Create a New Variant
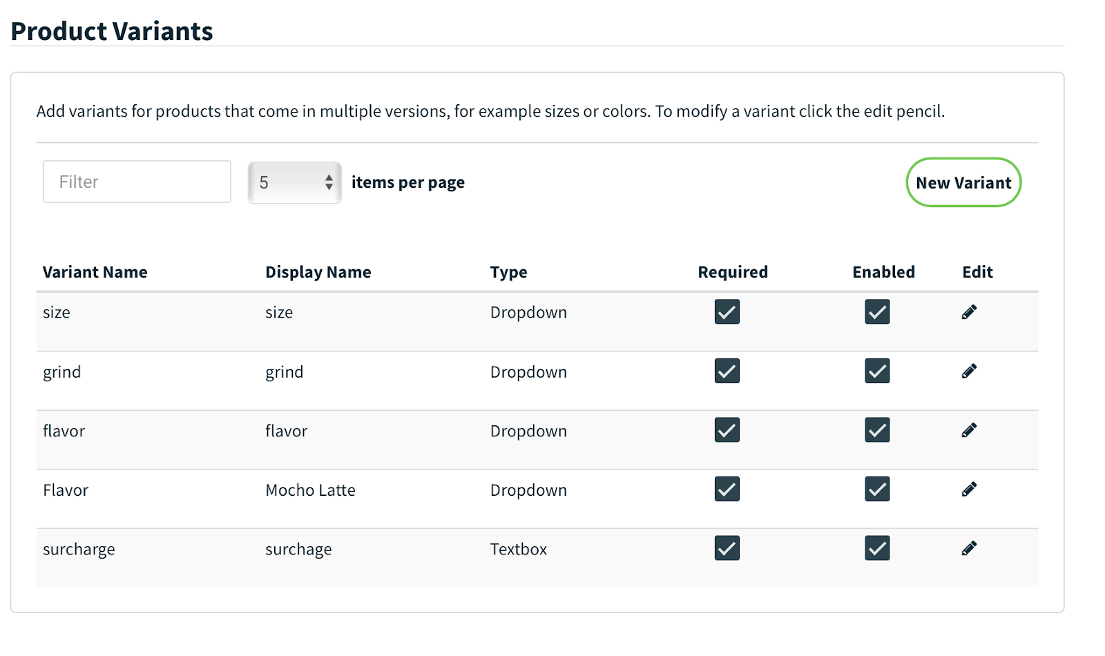Viewport: 1105px width, 656px height. tap(963, 182)
